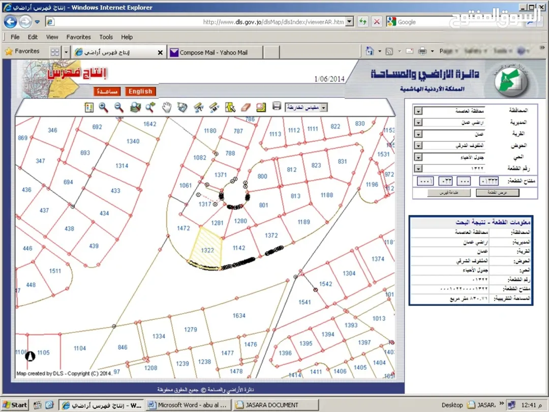Image resolution: width=549 pixels, height=412 pixels.
Task: Close the إنتاج فهرس أراضي browser tab
Action: click(x=160, y=52)
